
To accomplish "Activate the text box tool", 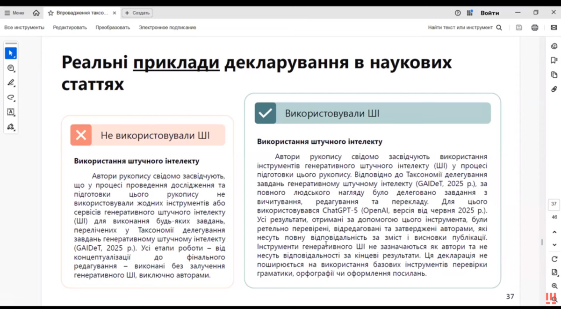I will 11,112.
